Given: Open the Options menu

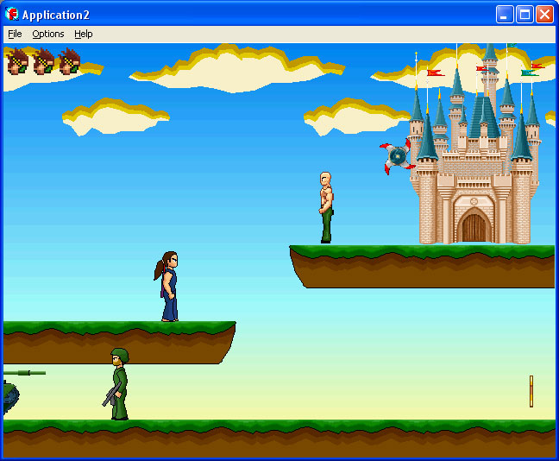Looking at the screenshot, I should click(x=48, y=34).
